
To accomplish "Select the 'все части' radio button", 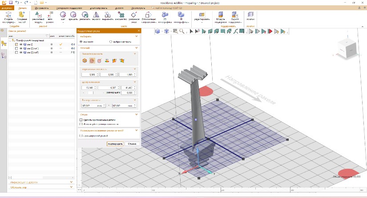I will pos(81,41).
